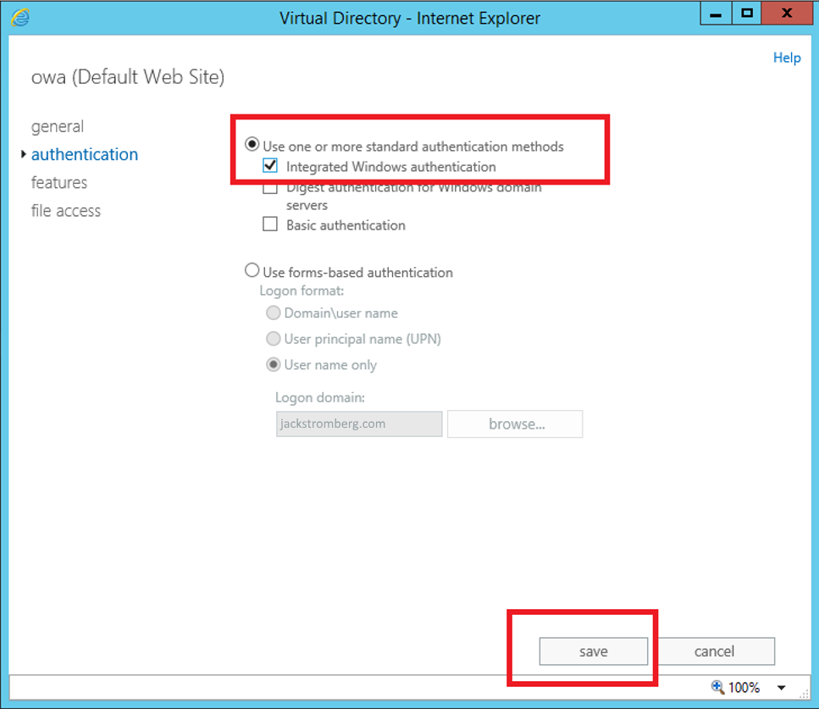Check the Basic authentication box
The image size is (819, 709).
click(270, 225)
